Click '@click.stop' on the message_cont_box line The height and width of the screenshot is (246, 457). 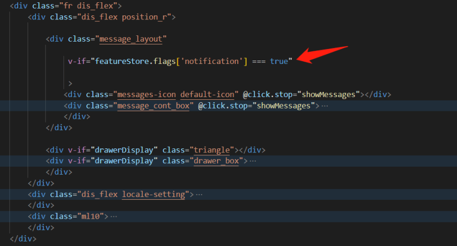click(223, 106)
